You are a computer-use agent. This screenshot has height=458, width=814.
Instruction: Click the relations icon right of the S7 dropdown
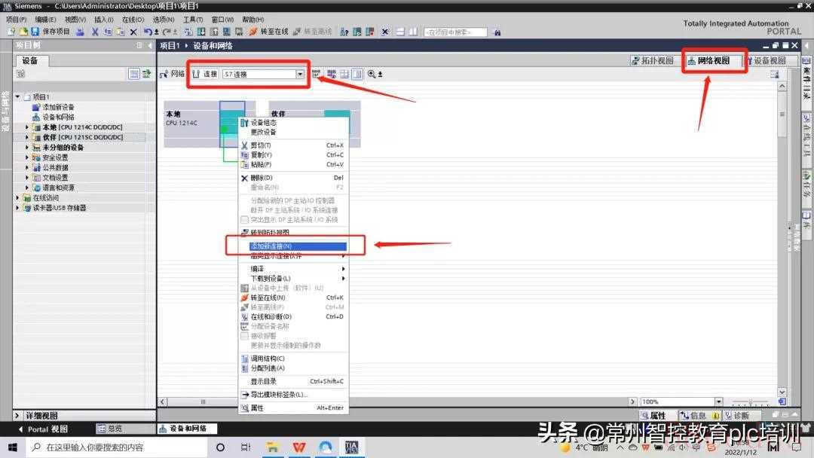point(316,74)
